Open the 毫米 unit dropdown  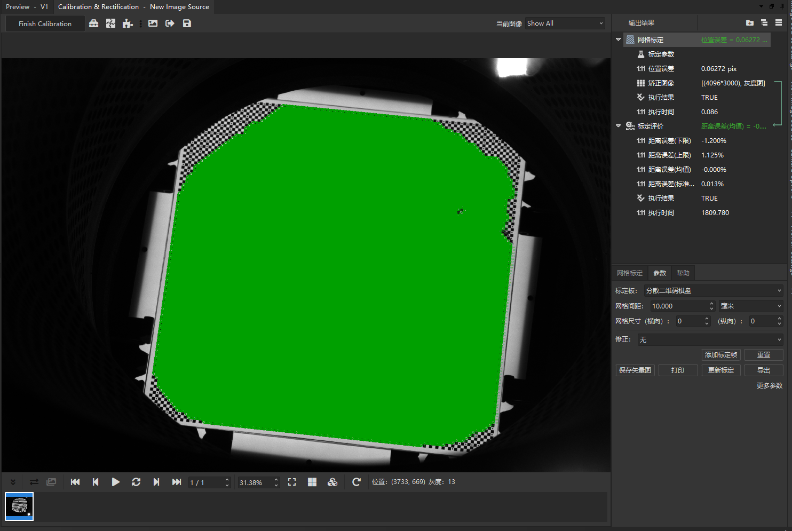pyautogui.click(x=751, y=306)
